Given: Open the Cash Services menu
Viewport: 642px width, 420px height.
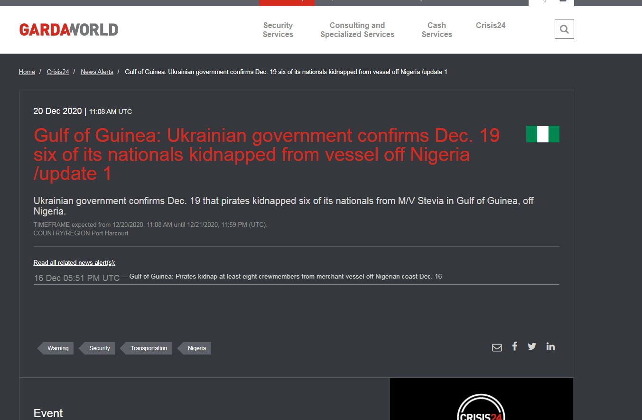Looking at the screenshot, I should (437, 30).
